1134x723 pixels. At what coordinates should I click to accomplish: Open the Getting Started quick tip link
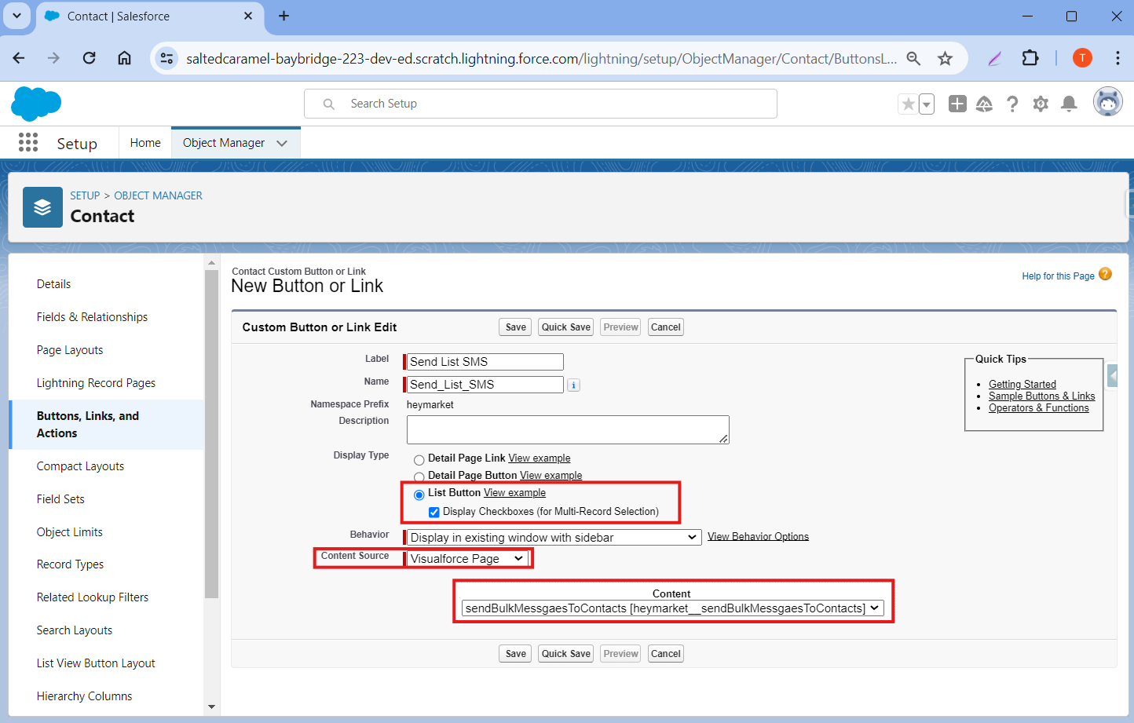pos(1022,384)
